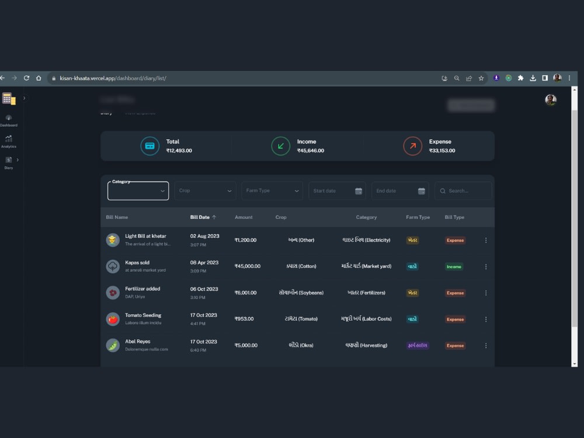Open browser profile avatar in toolbar
This screenshot has width=584, height=438.
click(x=557, y=78)
